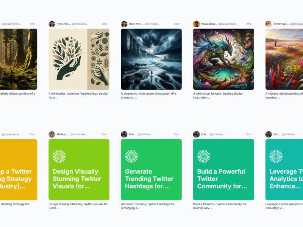Click Ashley's avatar above meadow painting

pyautogui.click(x=269, y=24)
